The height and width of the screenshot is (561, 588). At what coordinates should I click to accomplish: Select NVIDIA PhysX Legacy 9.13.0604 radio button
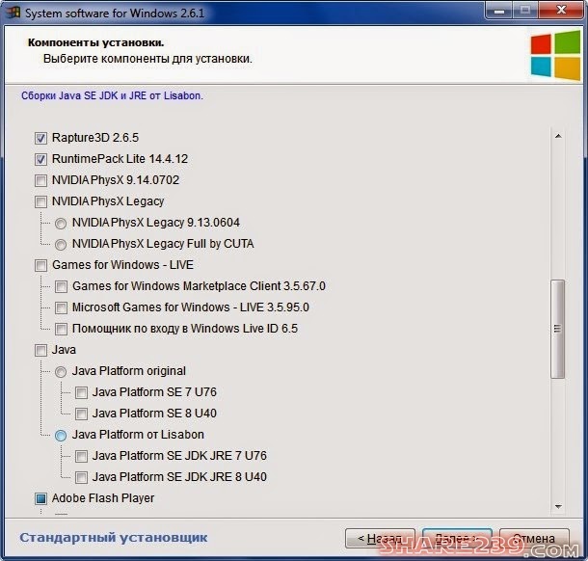pyautogui.click(x=61, y=224)
